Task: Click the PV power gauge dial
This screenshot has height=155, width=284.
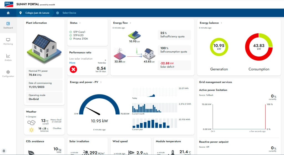Action: (x=100, y=105)
